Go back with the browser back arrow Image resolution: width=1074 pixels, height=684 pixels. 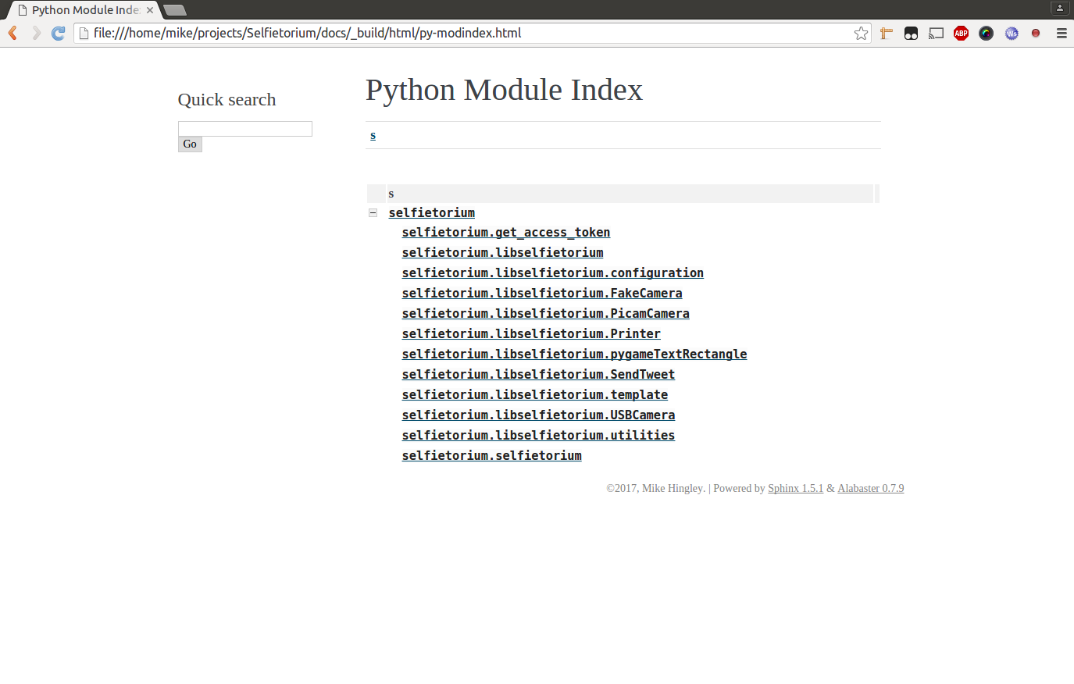coord(12,33)
